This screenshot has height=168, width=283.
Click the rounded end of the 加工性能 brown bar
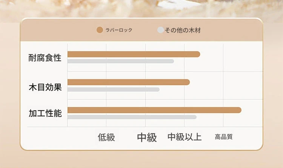239,110
